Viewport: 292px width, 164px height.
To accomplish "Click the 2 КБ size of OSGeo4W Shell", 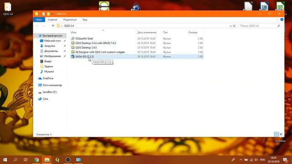I will (200, 38).
